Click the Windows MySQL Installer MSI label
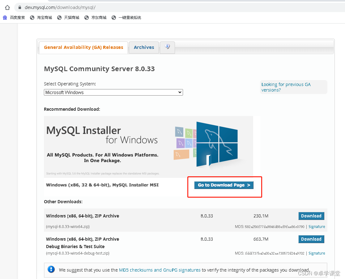345x279 pixels. [x=102, y=185]
